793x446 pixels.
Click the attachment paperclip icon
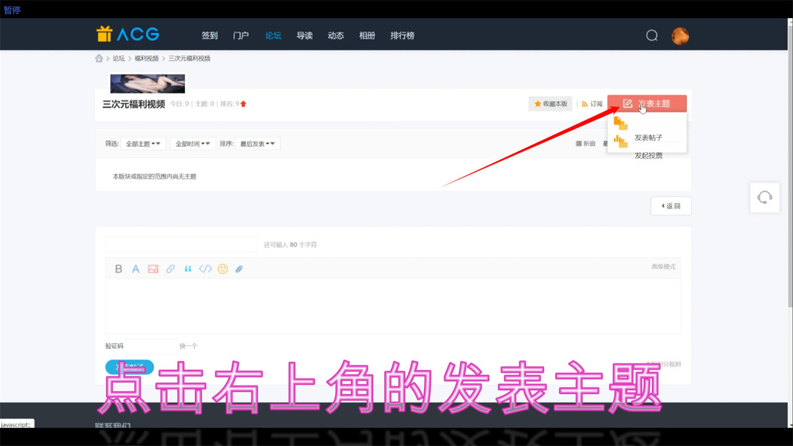coord(239,269)
